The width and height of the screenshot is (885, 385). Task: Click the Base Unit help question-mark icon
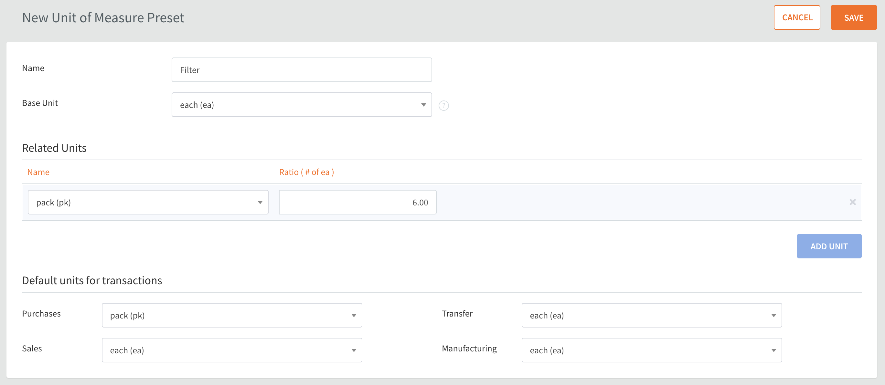[x=443, y=105]
